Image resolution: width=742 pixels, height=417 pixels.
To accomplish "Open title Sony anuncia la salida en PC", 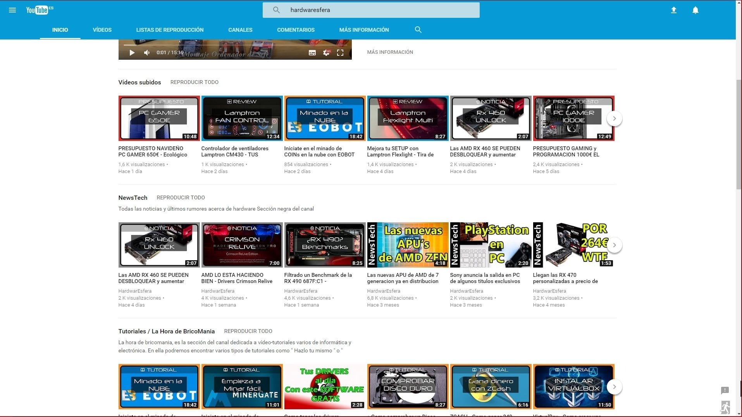I will click(485, 278).
